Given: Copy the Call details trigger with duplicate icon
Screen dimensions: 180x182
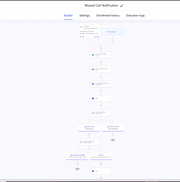Looking at the screenshot, I should coord(80,37).
